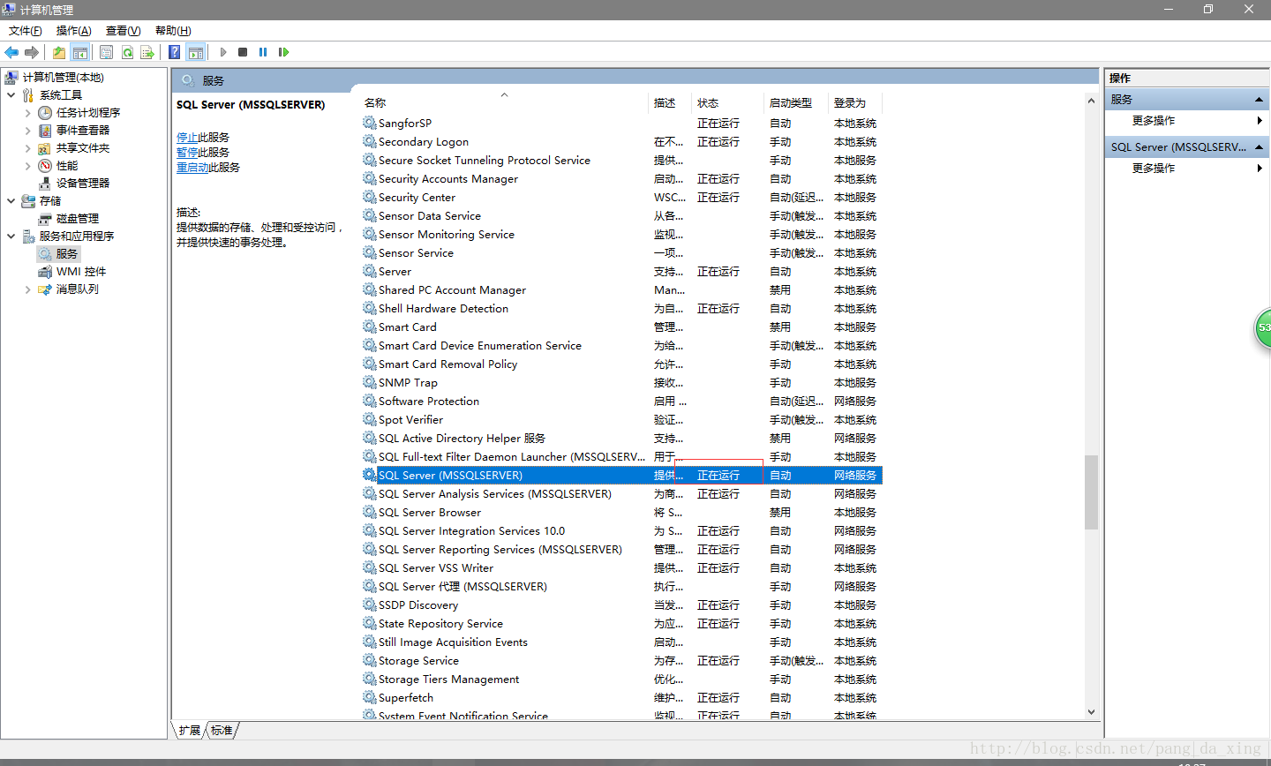Open the 帮助(H) menu
Viewport: 1271px width, 766px height.
point(173,31)
